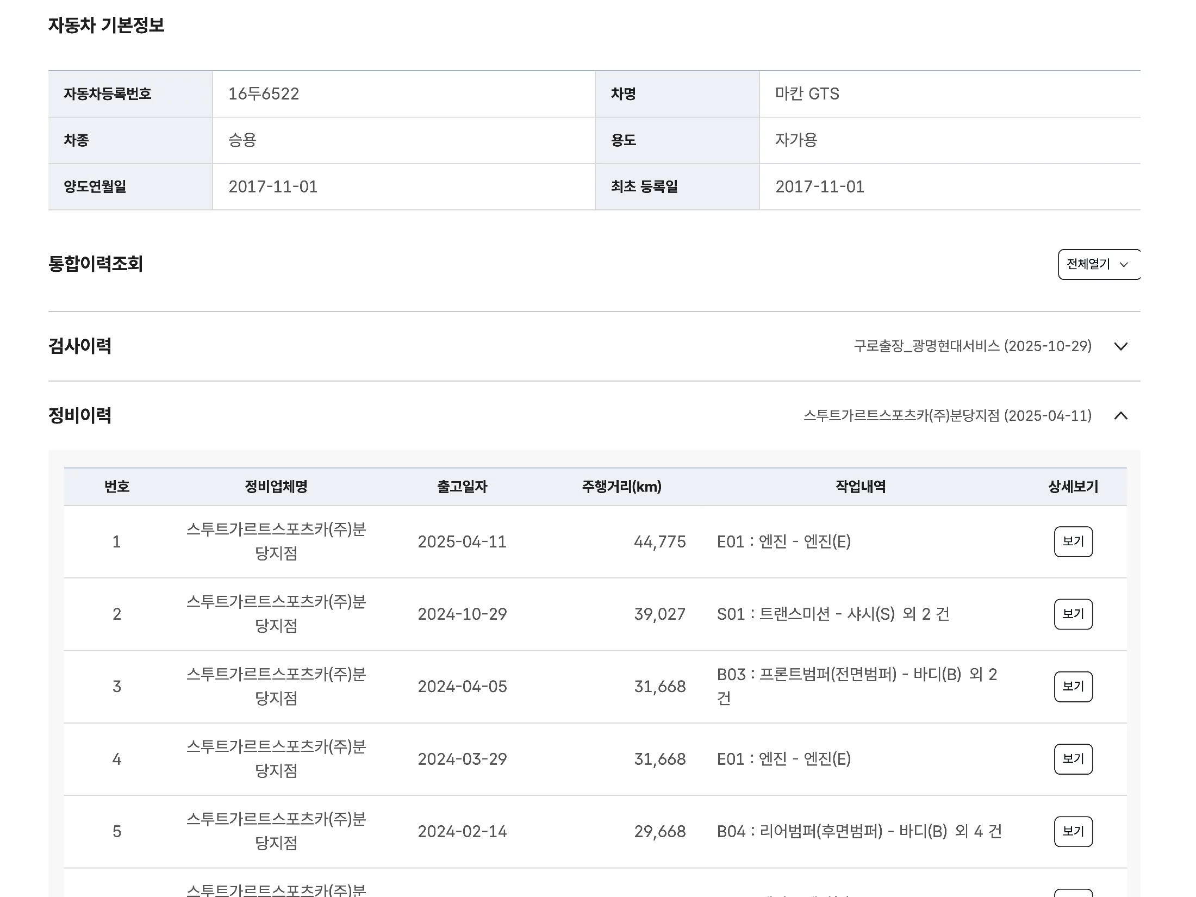Click the 전체열기 expand-all button
Screen dimensions: 1196x897
coord(1098,264)
